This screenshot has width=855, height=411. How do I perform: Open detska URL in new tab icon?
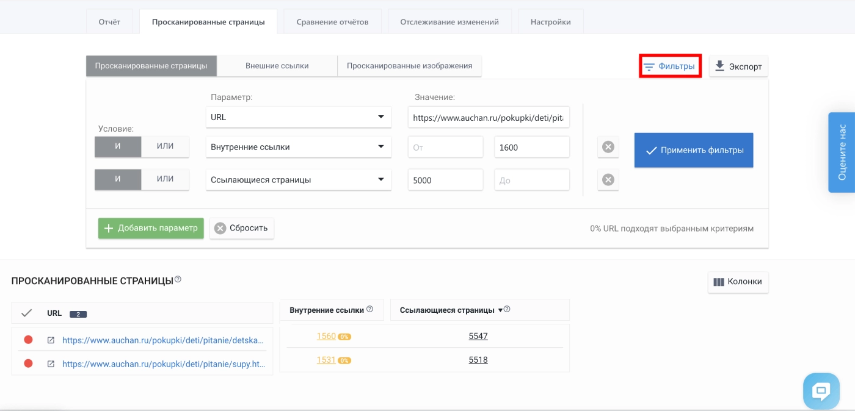pos(51,340)
